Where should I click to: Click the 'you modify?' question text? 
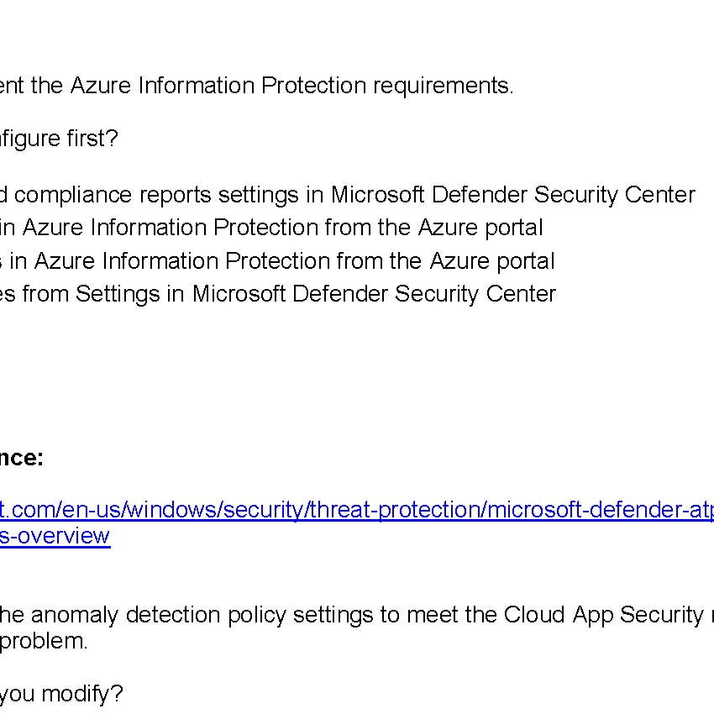pyautogui.click(x=60, y=694)
